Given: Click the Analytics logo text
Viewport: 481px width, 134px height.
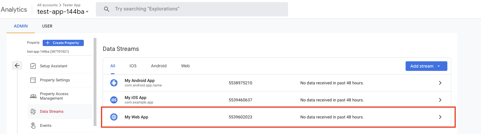Looking at the screenshot, I should [14, 9].
